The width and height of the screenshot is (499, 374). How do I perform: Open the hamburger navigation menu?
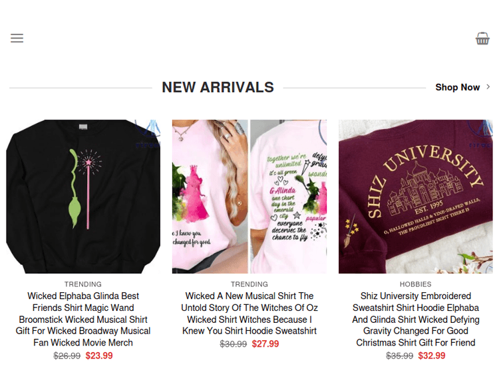(17, 38)
